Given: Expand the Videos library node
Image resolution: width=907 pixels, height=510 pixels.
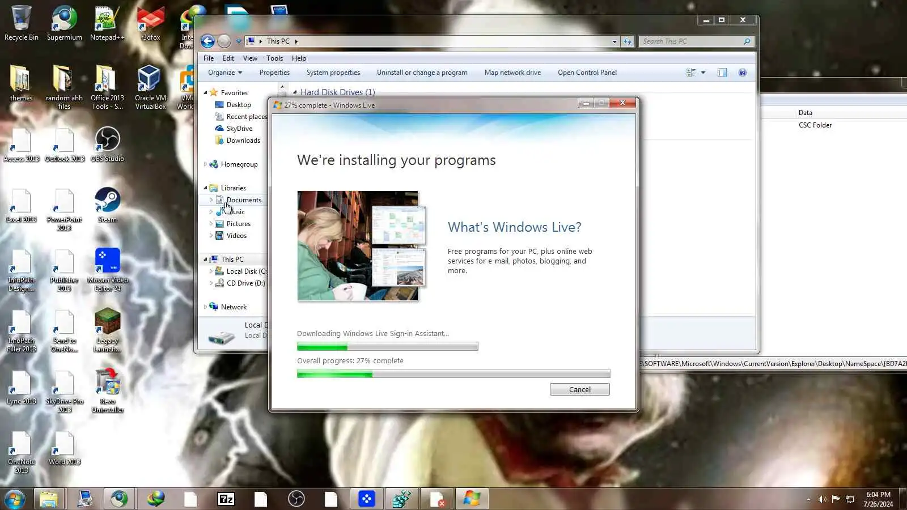Looking at the screenshot, I should [x=211, y=236].
